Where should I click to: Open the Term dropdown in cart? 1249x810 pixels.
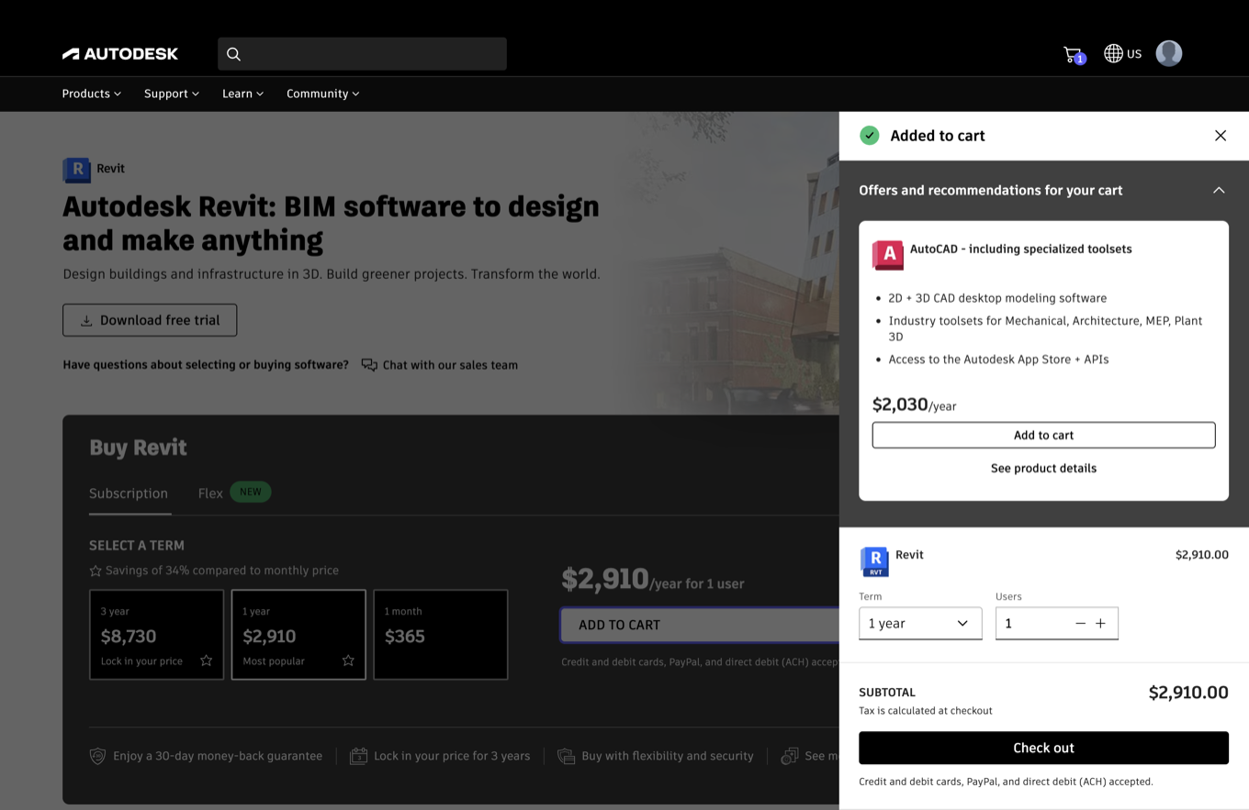pos(920,624)
